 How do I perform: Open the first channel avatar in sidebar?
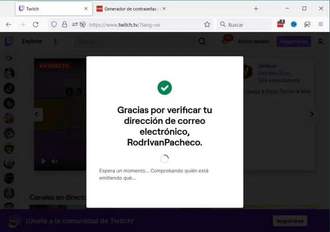(x=9, y=73)
